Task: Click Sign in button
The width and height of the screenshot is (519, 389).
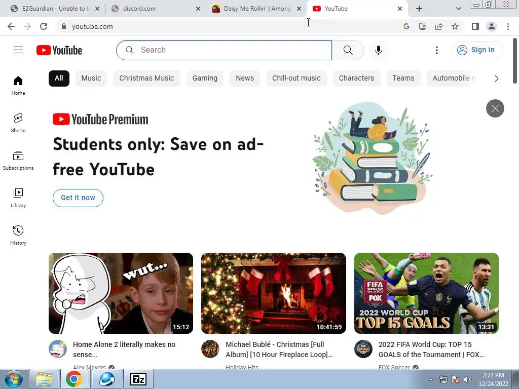Action: [476, 50]
